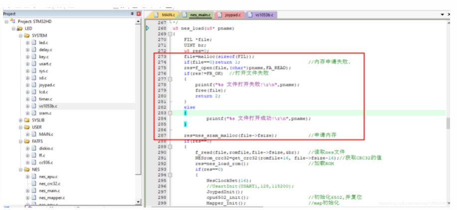Collapse the LED target node
457x210 pixels.
(x=13, y=28)
